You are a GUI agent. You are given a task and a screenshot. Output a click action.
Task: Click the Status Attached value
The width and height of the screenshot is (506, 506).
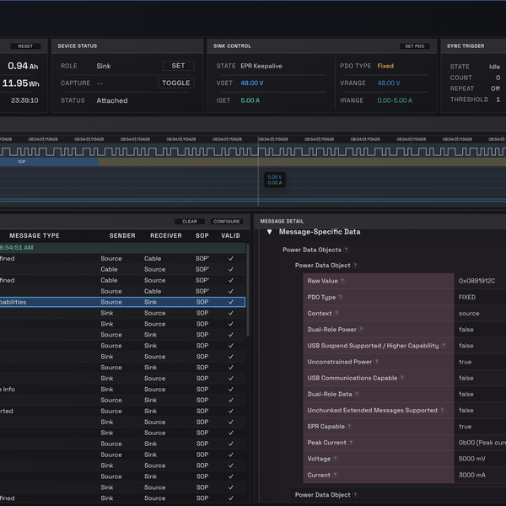tap(112, 100)
